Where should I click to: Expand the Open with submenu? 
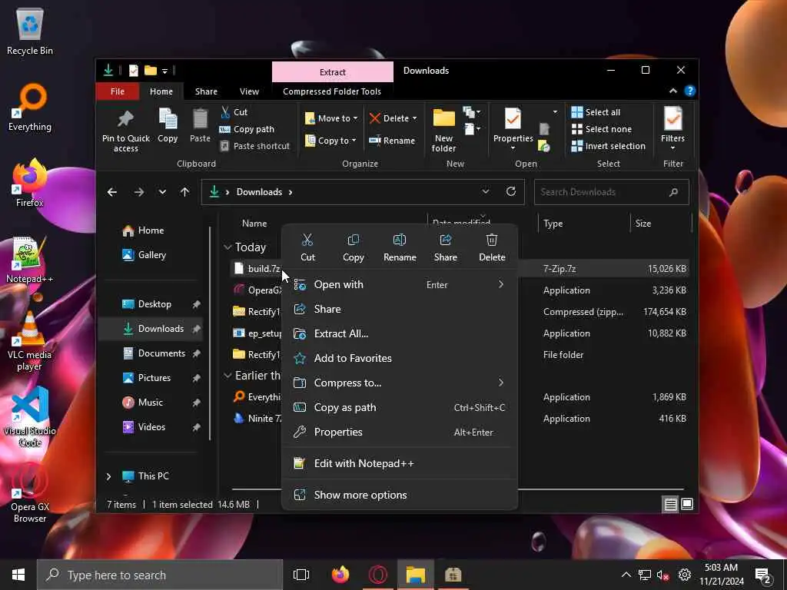point(400,284)
